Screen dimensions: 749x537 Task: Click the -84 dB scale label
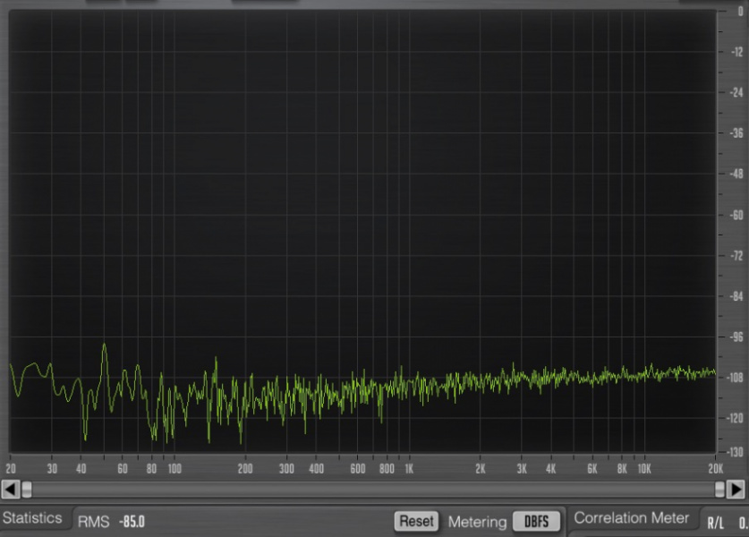736,296
